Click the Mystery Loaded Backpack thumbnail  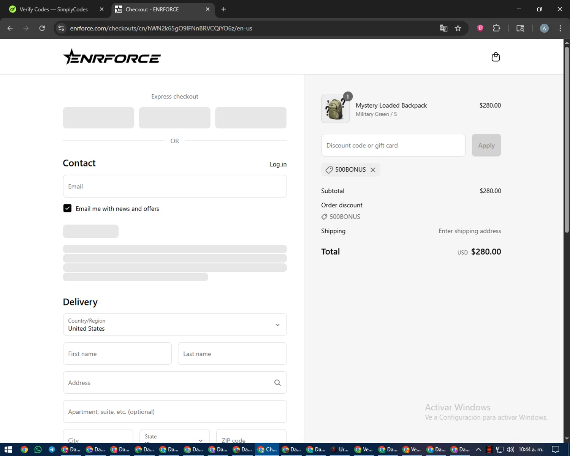(335, 109)
